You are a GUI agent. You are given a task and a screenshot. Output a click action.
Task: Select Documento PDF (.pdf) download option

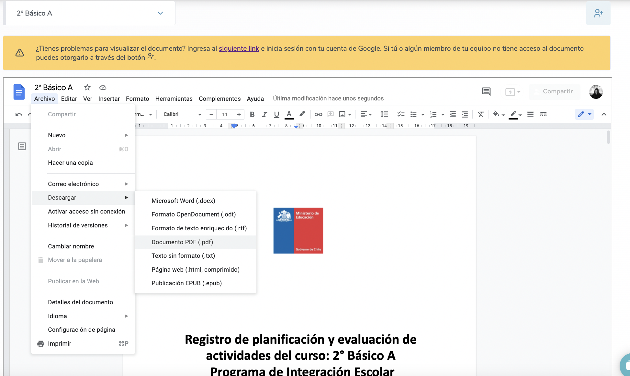pyautogui.click(x=182, y=242)
